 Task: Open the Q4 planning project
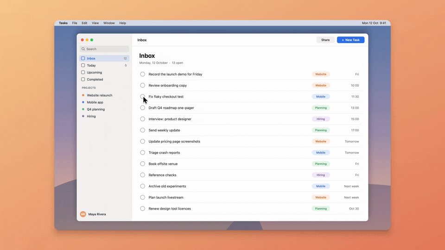[104, 109]
